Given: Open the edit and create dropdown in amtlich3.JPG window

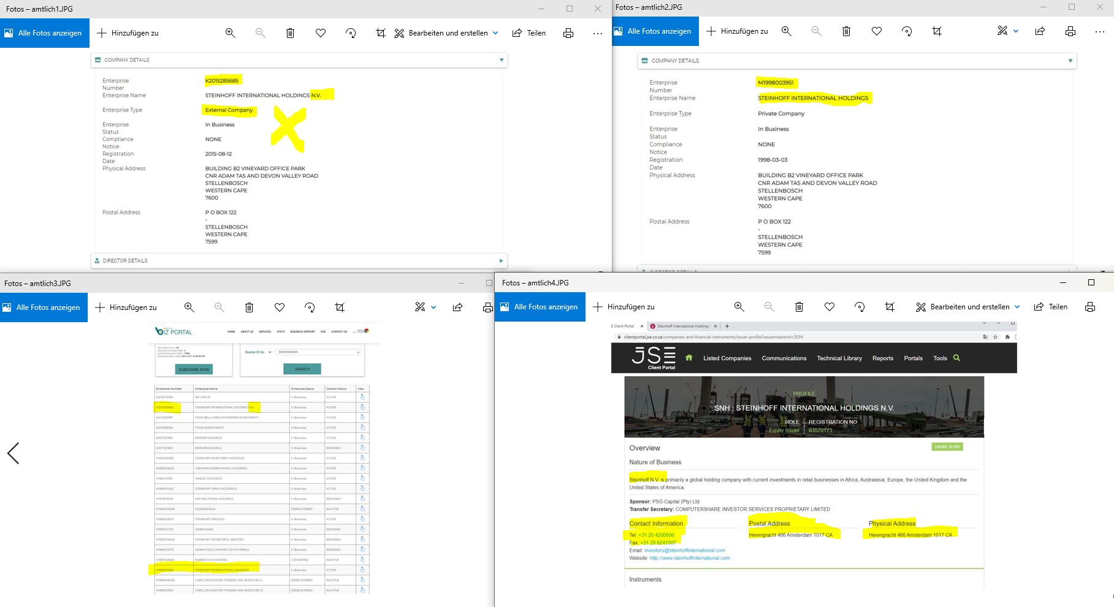Looking at the screenshot, I should click(425, 307).
